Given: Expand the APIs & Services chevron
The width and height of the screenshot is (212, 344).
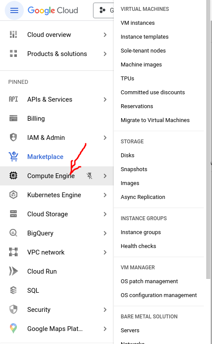Looking at the screenshot, I should (105, 99).
